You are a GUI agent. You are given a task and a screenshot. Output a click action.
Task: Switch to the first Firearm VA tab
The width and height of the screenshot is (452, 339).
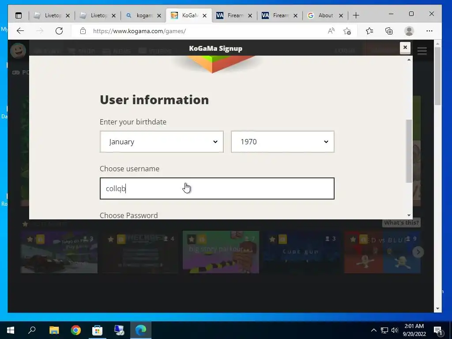[x=234, y=15]
